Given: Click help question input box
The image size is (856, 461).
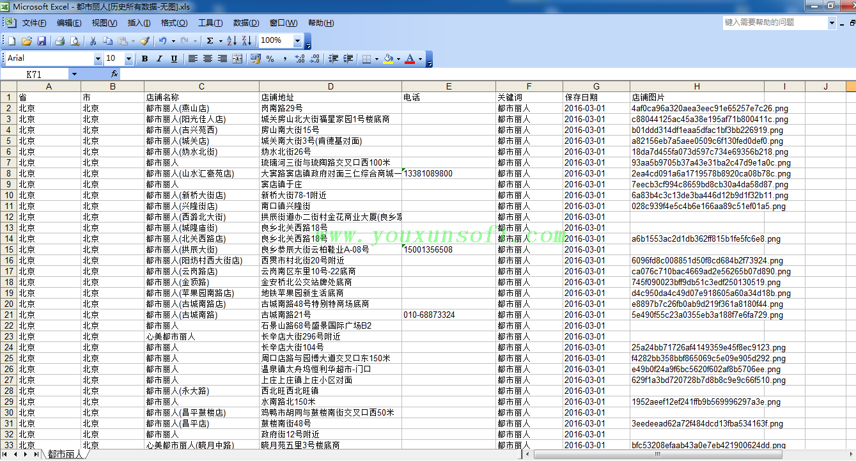Looking at the screenshot, I should (775, 23).
